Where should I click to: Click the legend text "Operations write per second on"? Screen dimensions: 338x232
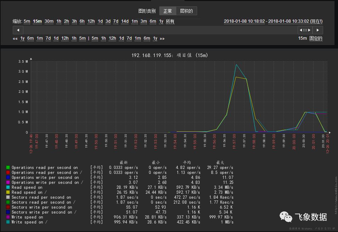click(x=45, y=177)
